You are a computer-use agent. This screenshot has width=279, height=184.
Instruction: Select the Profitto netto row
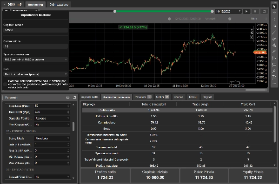[177, 110]
